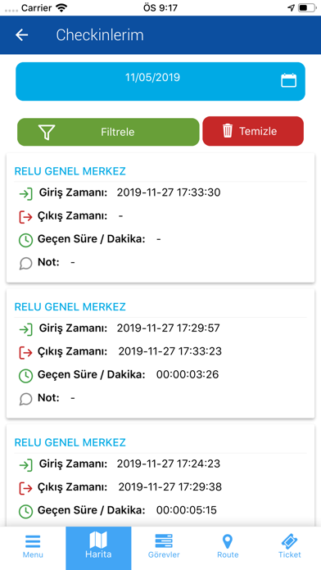Open the Menu hamburger tab
Image resolution: width=321 pixels, height=570 pixels.
click(x=33, y=547)
